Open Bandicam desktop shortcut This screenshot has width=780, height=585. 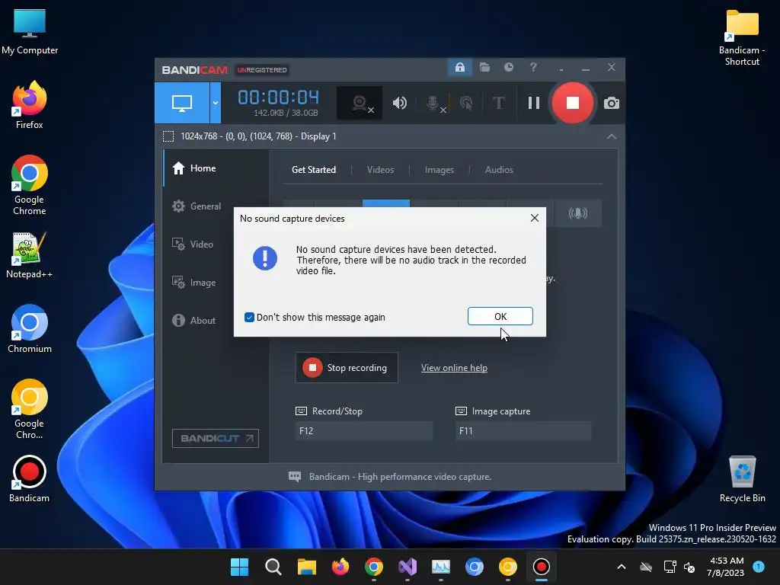(x=30, y=478)
